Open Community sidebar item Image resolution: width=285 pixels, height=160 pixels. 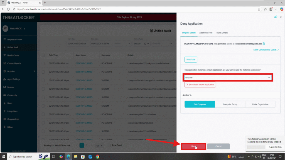coord(12,95)
